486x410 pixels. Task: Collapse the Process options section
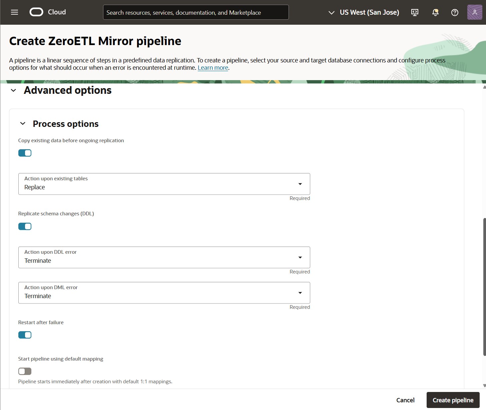point(22,124)
